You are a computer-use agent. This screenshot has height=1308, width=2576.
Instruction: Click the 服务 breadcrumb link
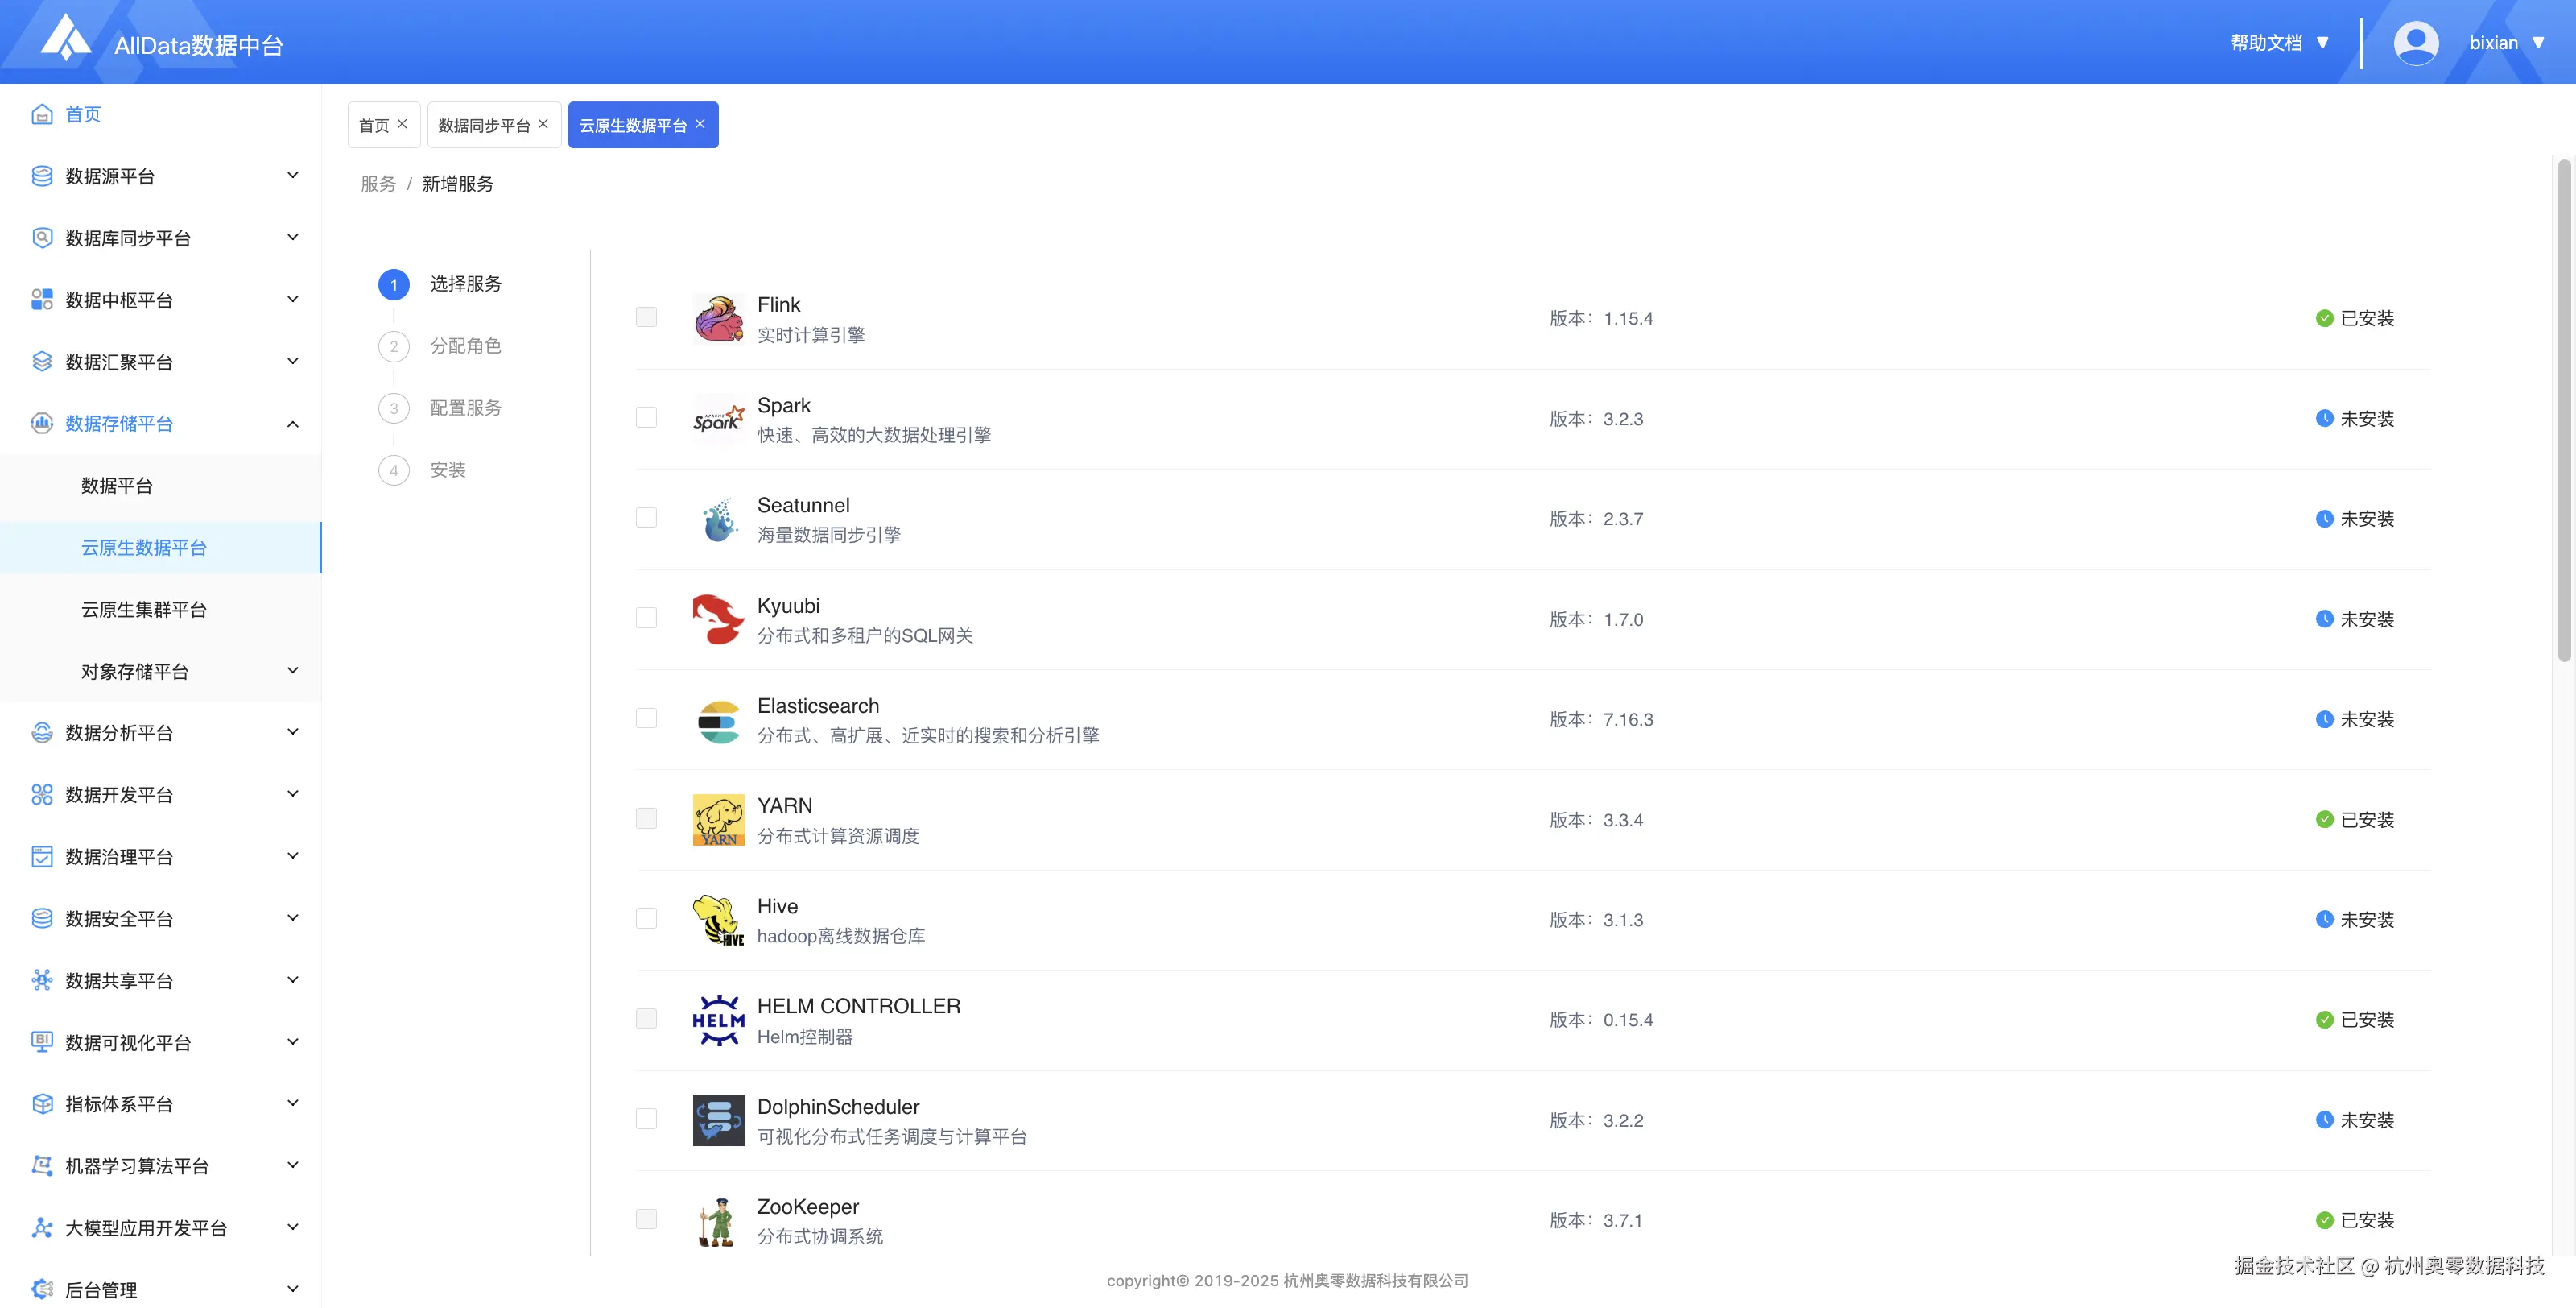point(378,184)
